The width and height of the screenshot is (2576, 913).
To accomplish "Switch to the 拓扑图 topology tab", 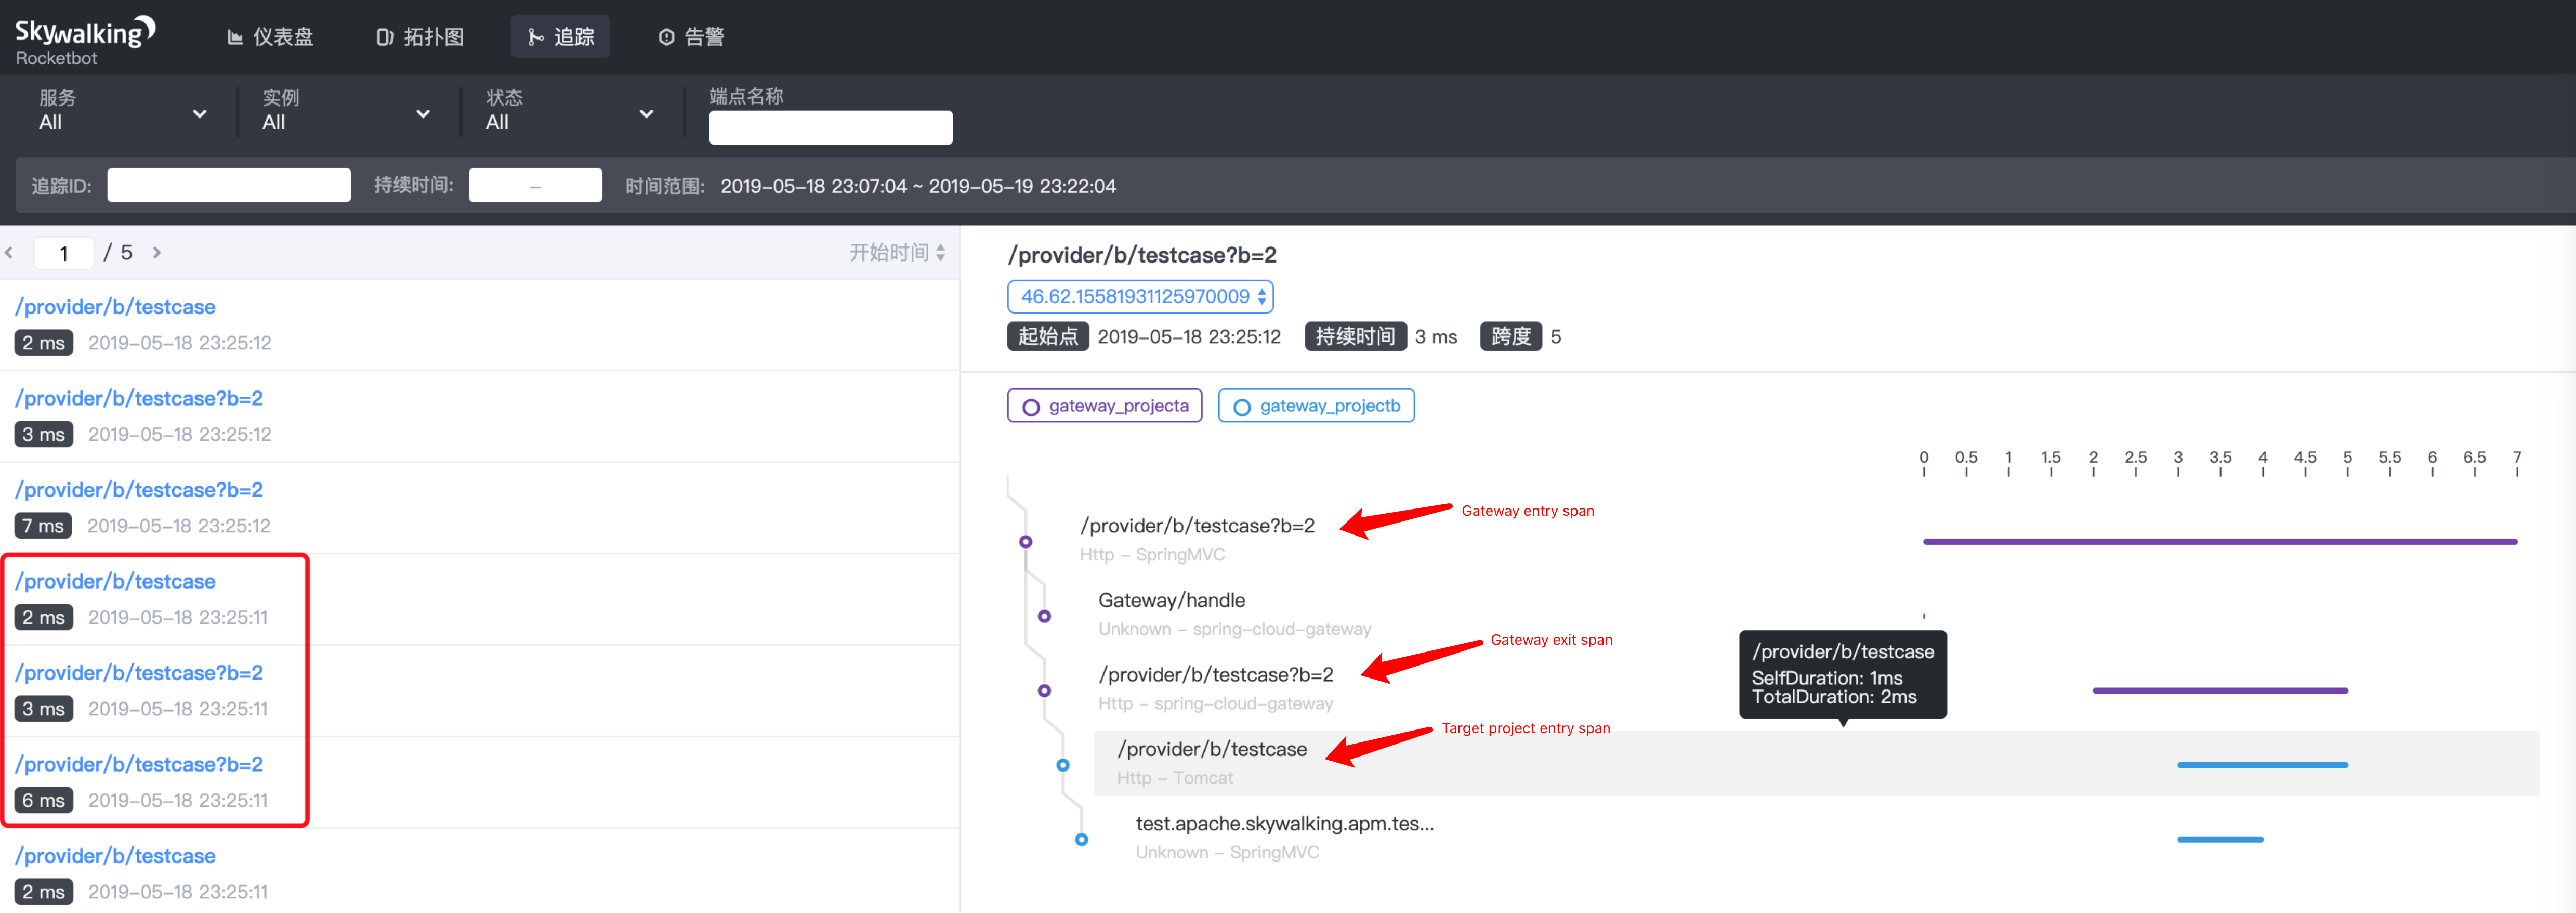I will coord(420,37).
